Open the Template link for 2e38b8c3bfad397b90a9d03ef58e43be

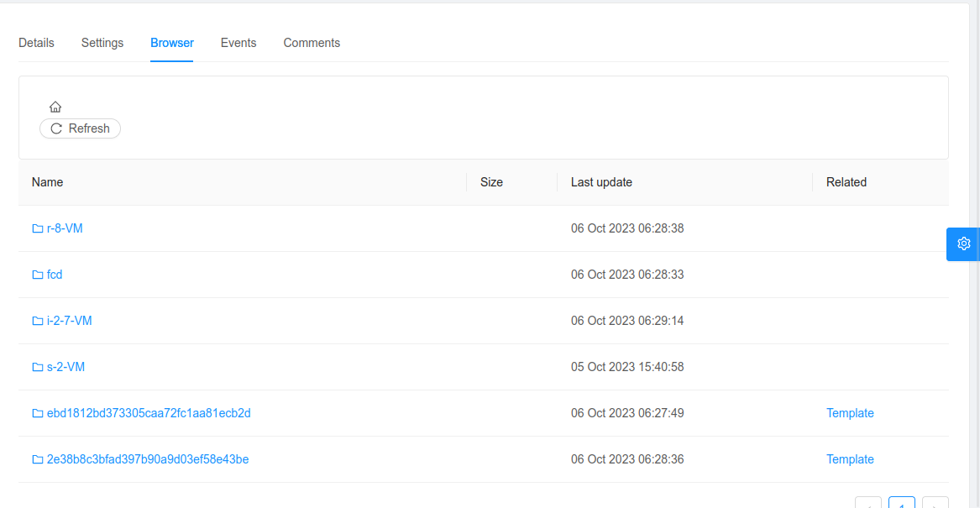point(850,458)
